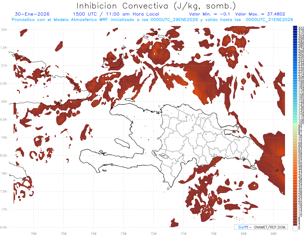
Task: Click the latitude label "18N"
Action: [x=4, y=174]
